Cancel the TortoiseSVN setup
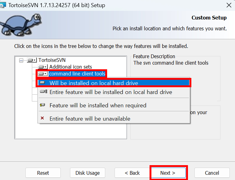 tap(212, 173)
